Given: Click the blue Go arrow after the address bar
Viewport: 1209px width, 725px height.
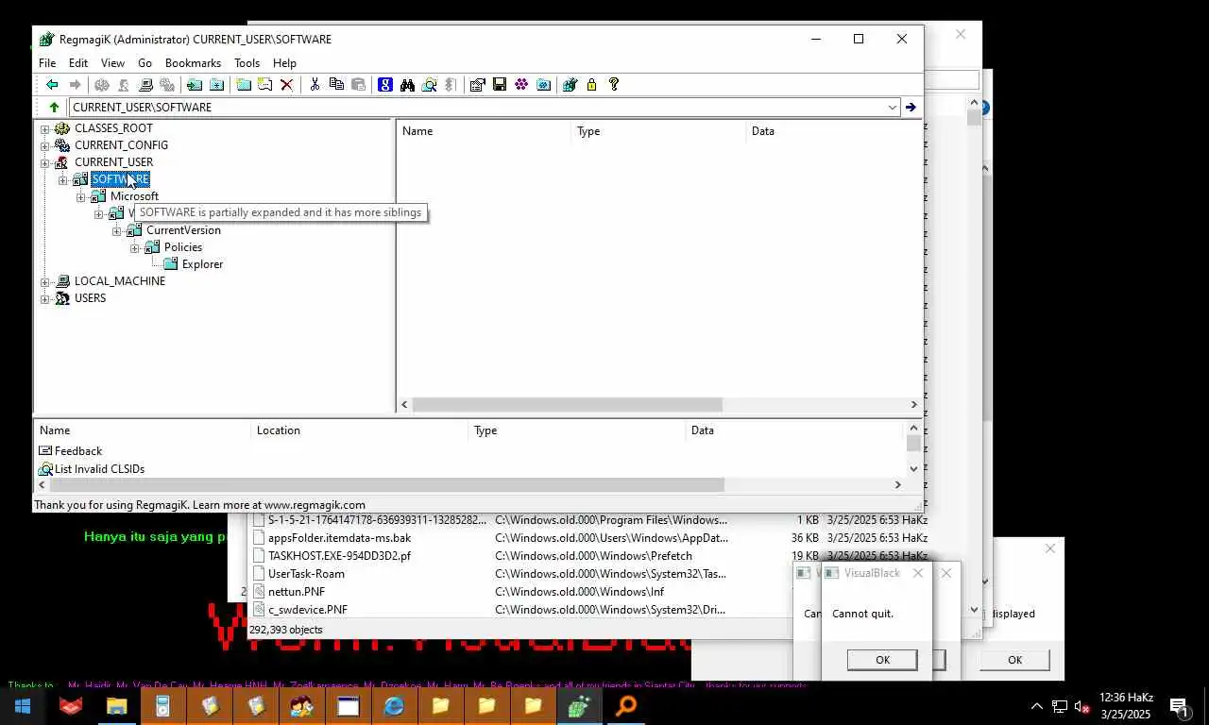Looking at the screenshot, I should (911, 108).
